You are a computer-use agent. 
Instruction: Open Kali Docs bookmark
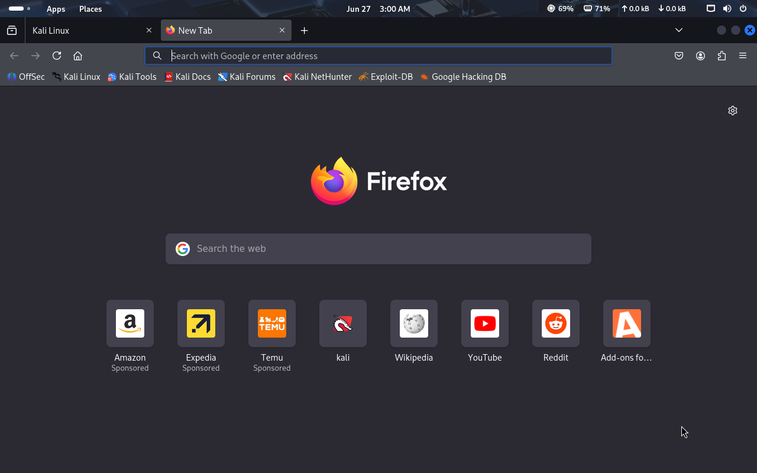coord(187,77)
